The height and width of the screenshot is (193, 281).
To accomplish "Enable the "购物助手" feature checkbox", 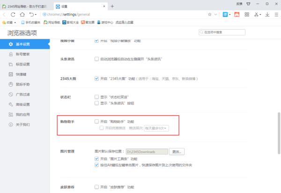I will [96, 121].
